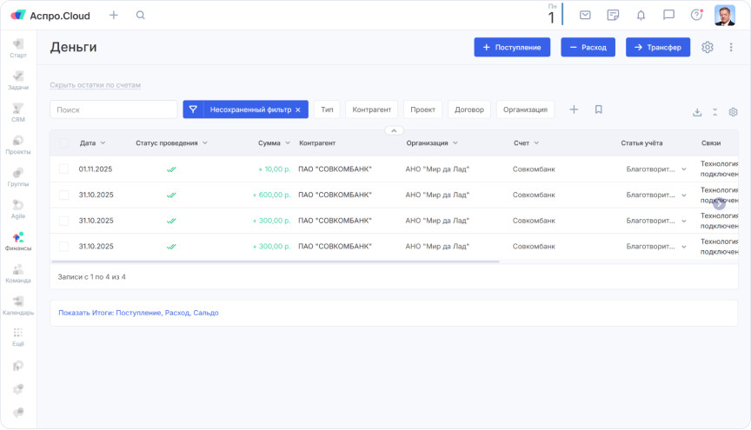Image resolution: width=751 pixels, height=430 pixels.
Task: Add a filter field with plus icon
Action: 574,109
